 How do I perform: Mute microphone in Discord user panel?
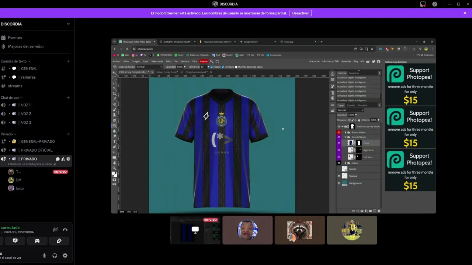(x=44, y=255)
